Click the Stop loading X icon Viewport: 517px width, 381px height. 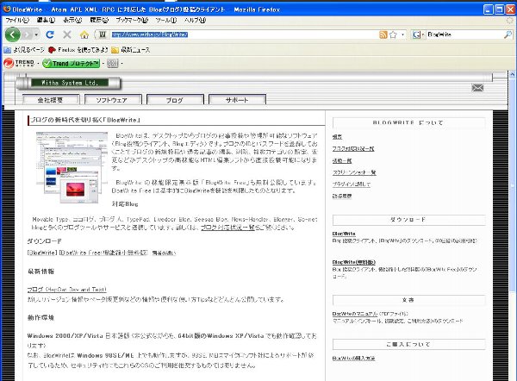click(67, 34)
